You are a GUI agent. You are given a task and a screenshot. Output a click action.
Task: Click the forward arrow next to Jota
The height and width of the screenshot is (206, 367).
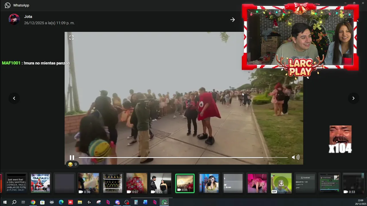[233, 19]
